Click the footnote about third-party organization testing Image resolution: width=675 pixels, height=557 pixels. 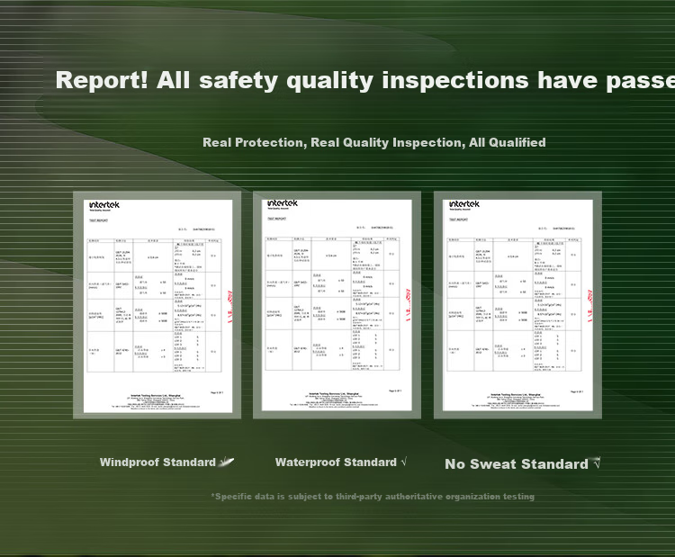(373, 497)
